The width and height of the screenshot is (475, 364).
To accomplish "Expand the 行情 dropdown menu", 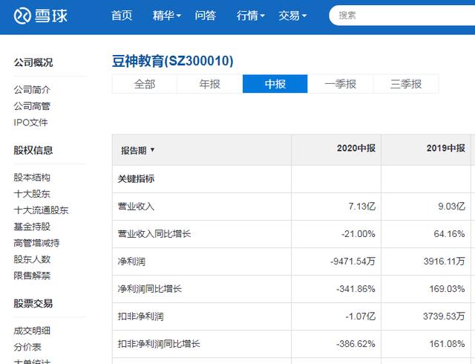I will pos(251,16).
